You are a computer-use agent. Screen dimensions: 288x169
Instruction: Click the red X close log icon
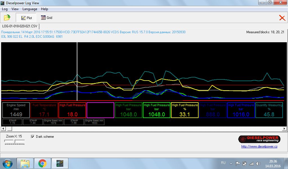[282, 18]
